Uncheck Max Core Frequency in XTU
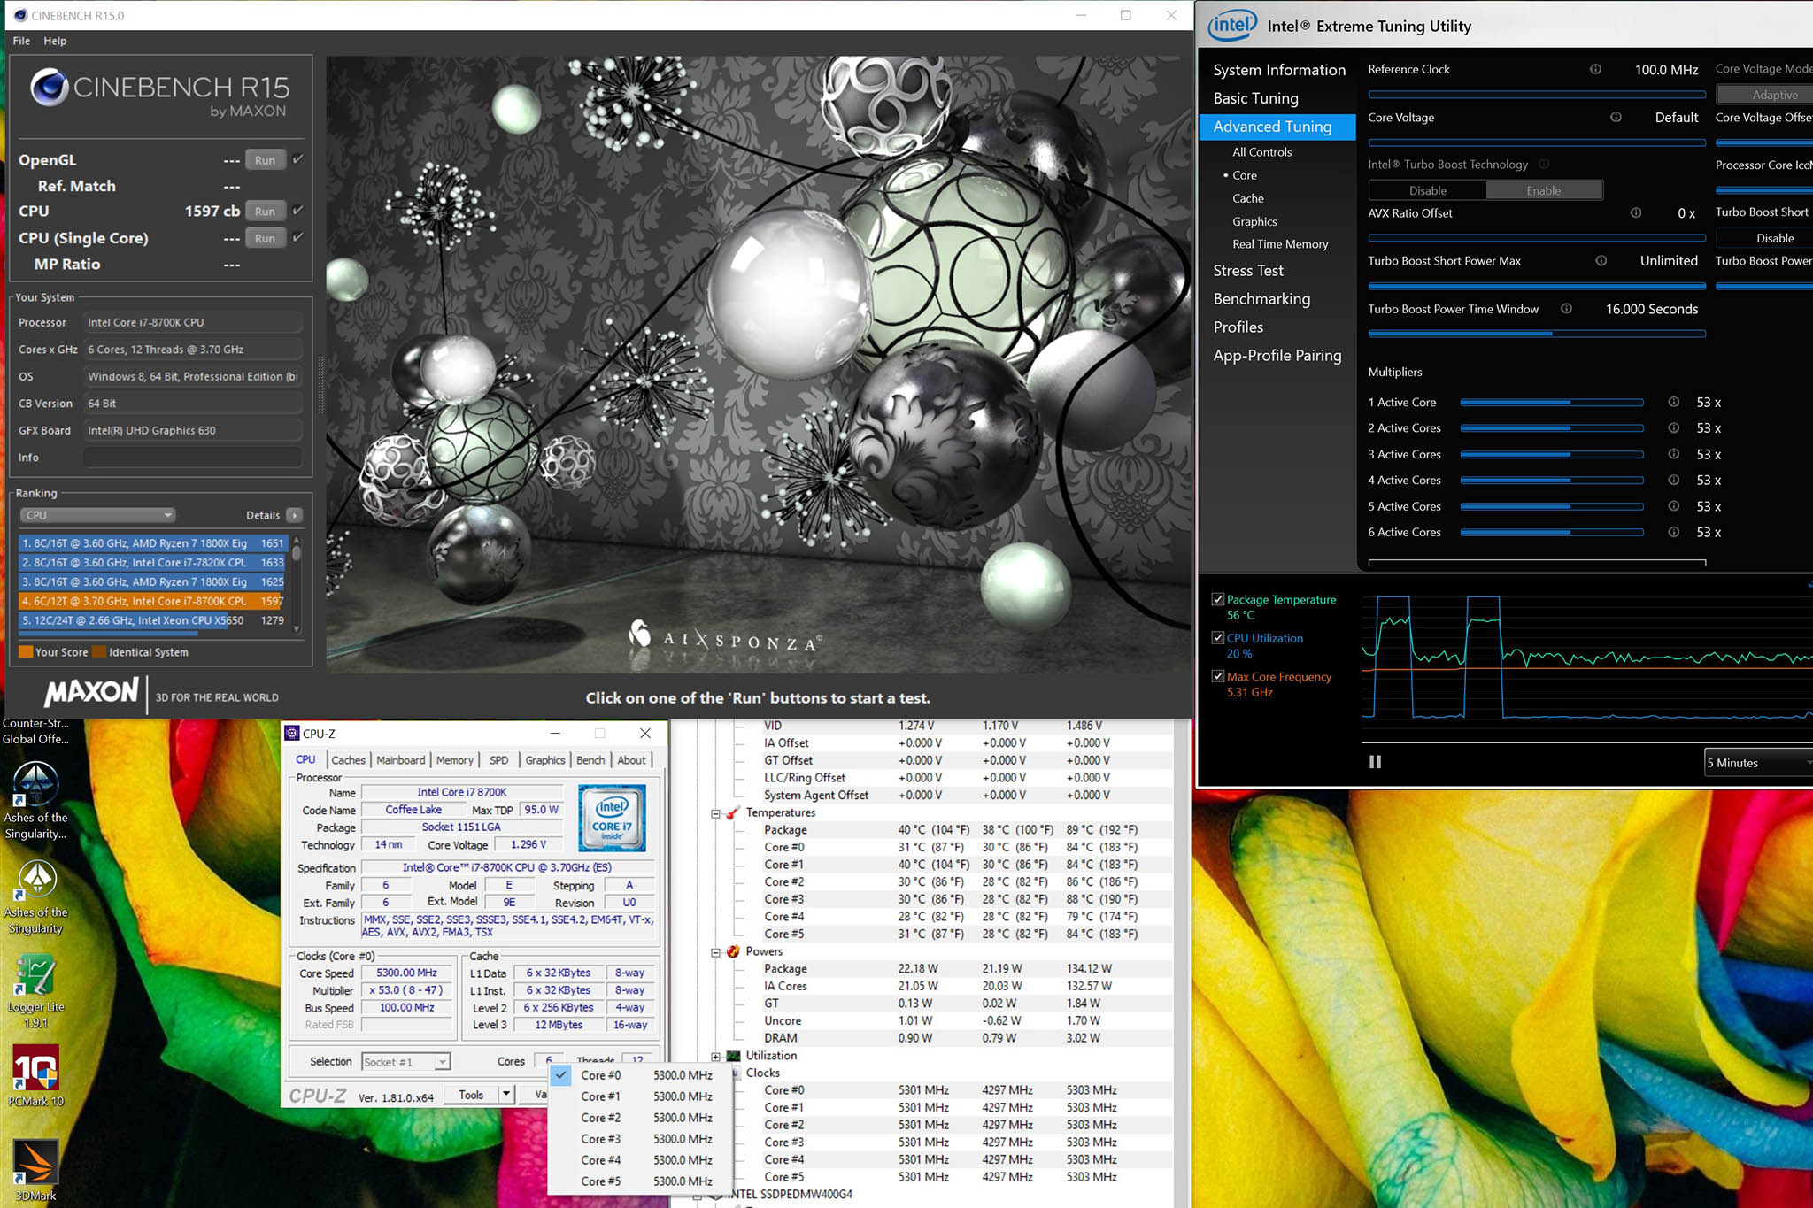Image resolution: width=1813 pixels, height=1208 pixels. pyautogui.click(x=1217, y=676)
